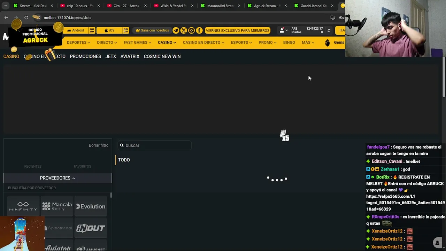Click the Gems diamond icon
446x251 pixels.
tap(327, 43)
